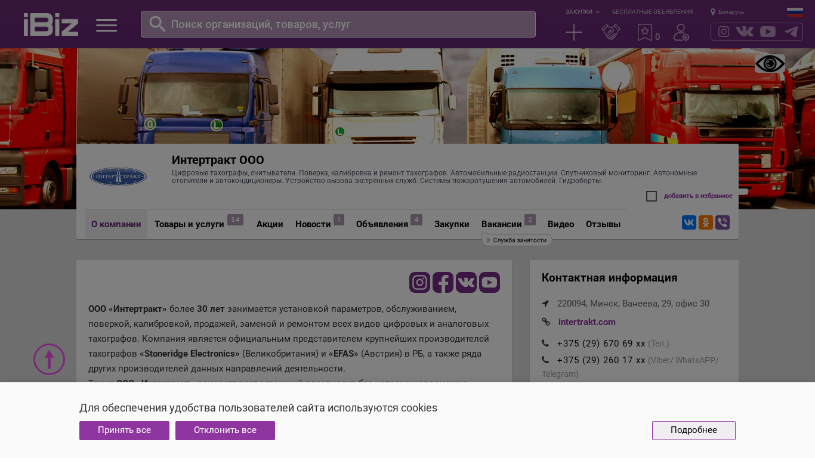This screenshot has width=815, height=458.
Task: Open the company's Instagram square icon
Action: pos(419,282)
